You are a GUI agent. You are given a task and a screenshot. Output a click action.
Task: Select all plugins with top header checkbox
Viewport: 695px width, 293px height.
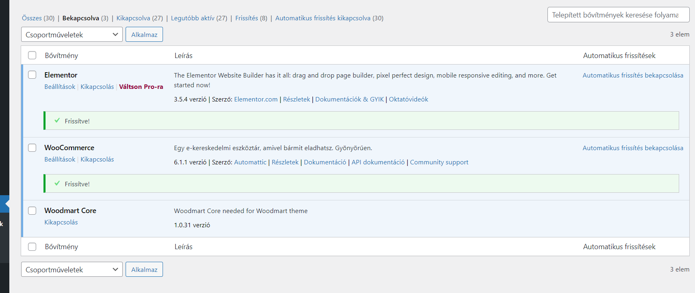tap(32, 55)
